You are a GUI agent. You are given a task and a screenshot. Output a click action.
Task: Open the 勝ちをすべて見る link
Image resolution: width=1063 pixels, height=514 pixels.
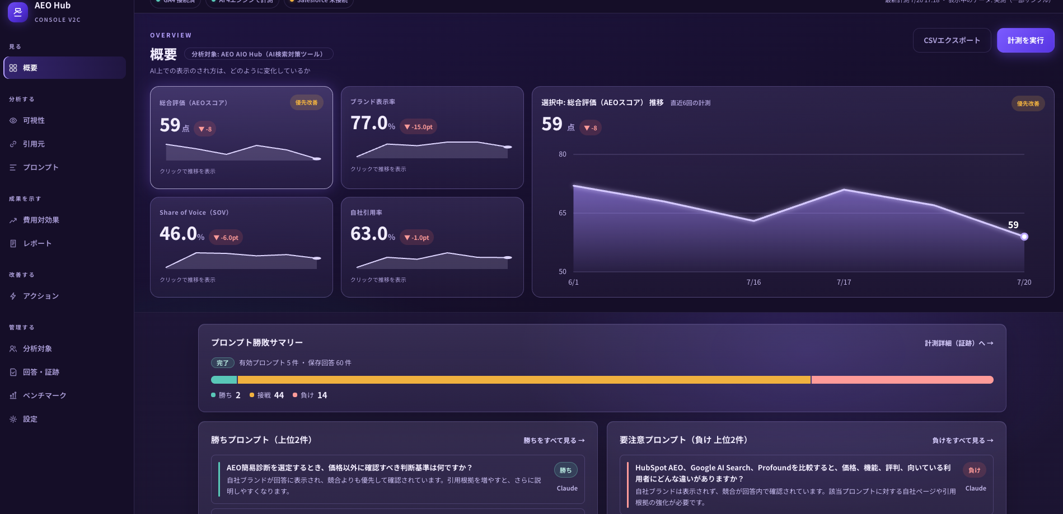[554, 441]
